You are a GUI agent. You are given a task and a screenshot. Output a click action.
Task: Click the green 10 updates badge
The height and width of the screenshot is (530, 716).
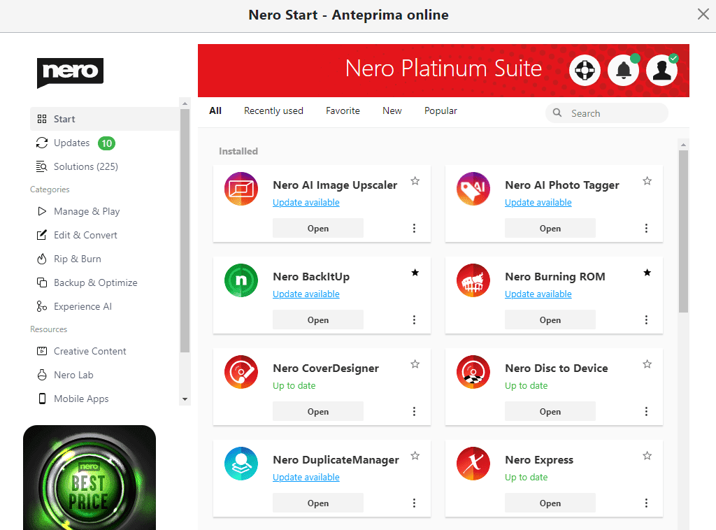pos(106,143)
